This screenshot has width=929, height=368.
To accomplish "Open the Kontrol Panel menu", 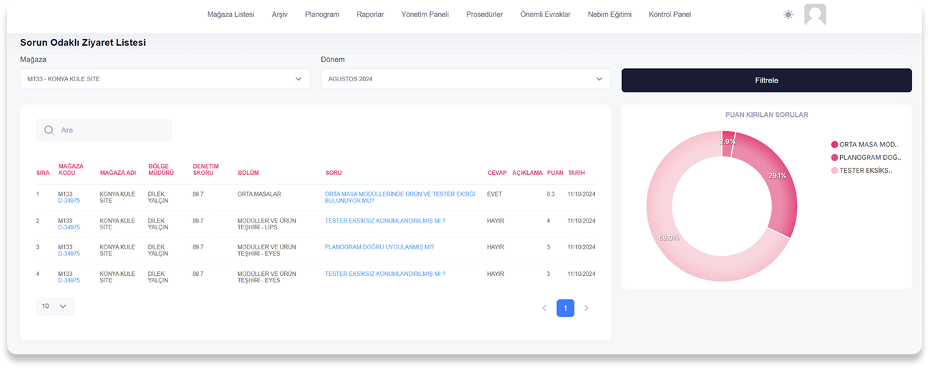I will (x=669, y=14).
